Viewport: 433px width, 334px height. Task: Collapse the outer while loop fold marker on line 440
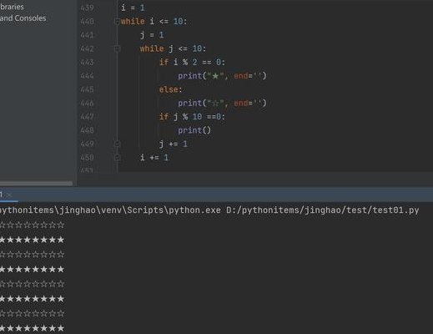click(117, 22)
